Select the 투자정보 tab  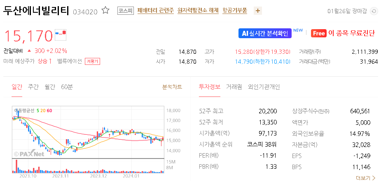coord(210,87)
